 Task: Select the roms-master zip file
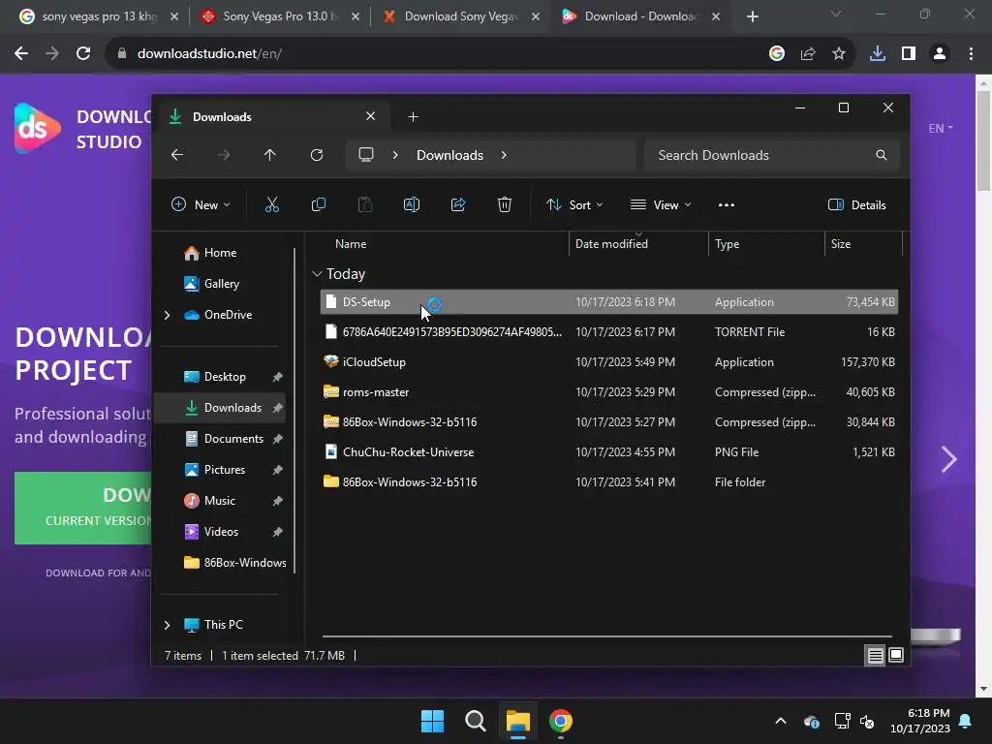point(608,392)
